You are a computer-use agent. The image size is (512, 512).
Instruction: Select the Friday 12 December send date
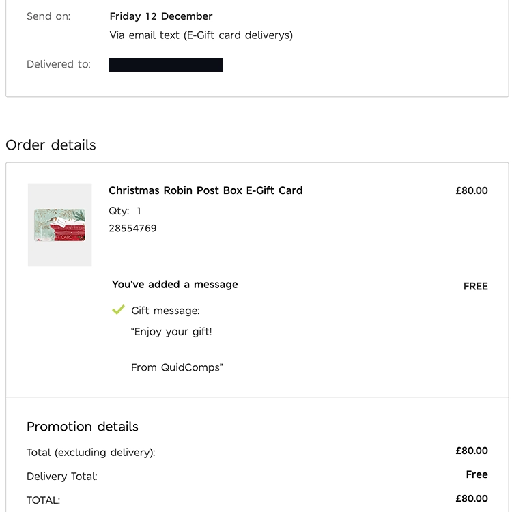(x=161, y=16)
